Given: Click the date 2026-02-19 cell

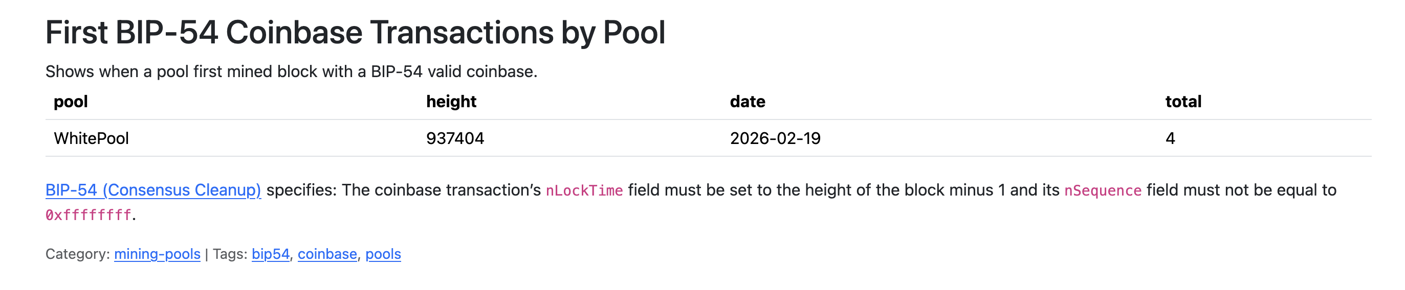Looking at the screenshot, I should click(775, 138).
